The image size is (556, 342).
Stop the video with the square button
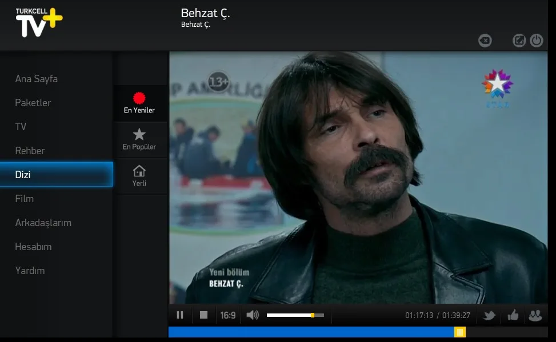pyautogui.click(x=203, y=315)
